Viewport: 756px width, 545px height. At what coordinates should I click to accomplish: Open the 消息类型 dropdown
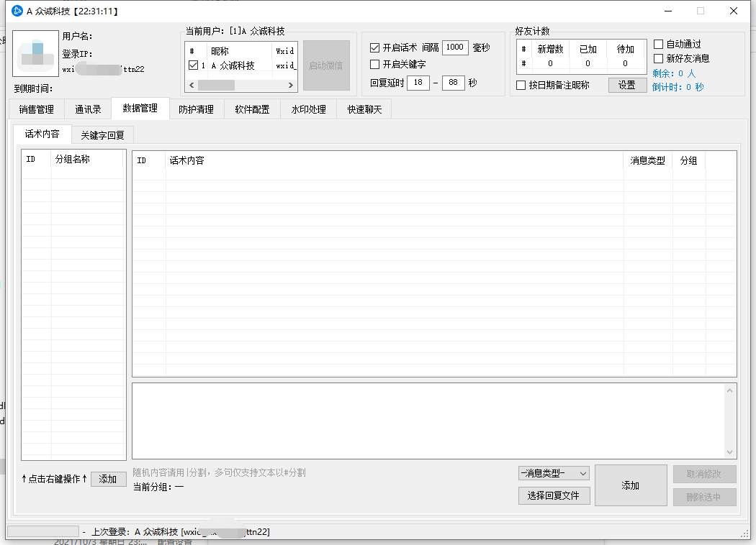(554, 473)
